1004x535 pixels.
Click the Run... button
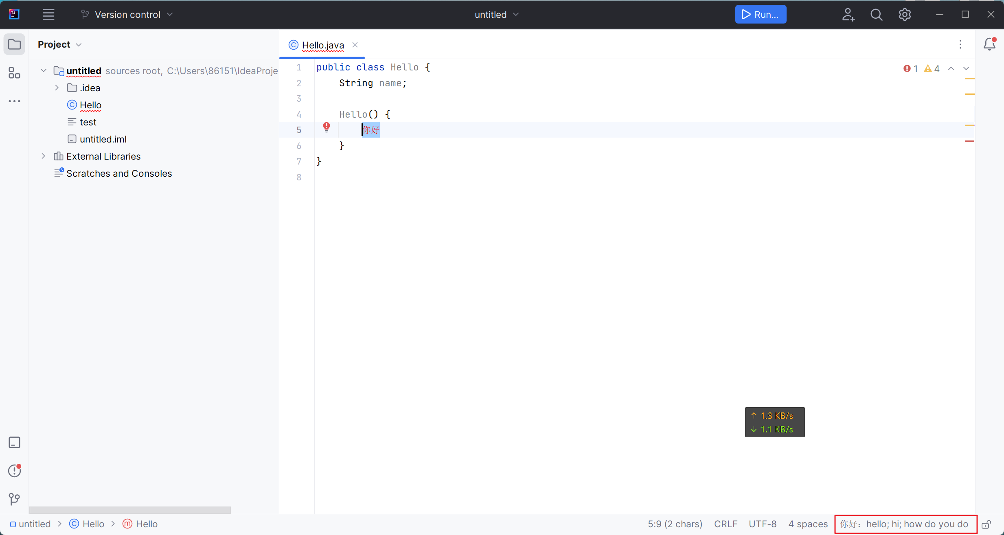point(760,15)
